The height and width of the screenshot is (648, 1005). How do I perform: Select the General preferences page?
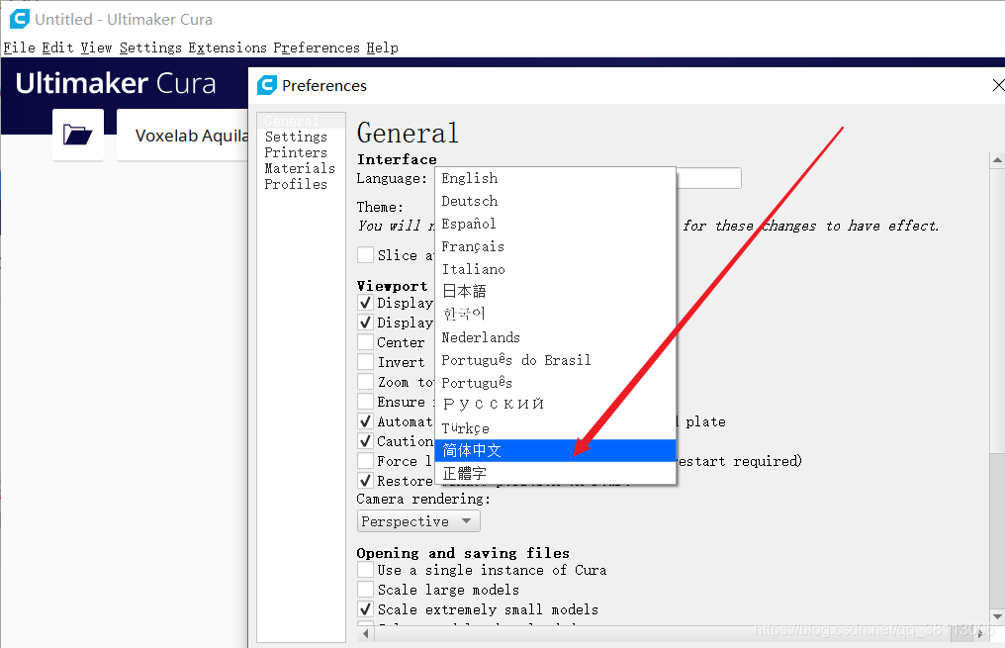point(301,121)
